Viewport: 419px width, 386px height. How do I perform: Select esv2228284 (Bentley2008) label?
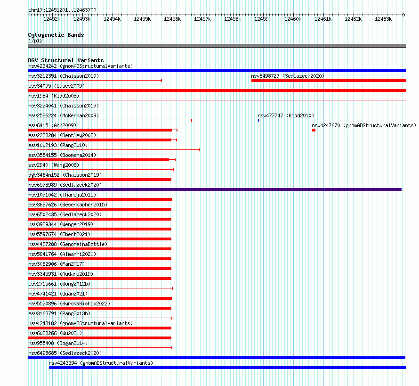62,135
